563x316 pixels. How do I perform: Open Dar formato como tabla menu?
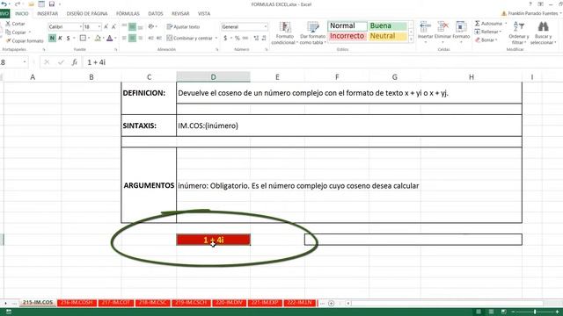[x=313, y=33]
